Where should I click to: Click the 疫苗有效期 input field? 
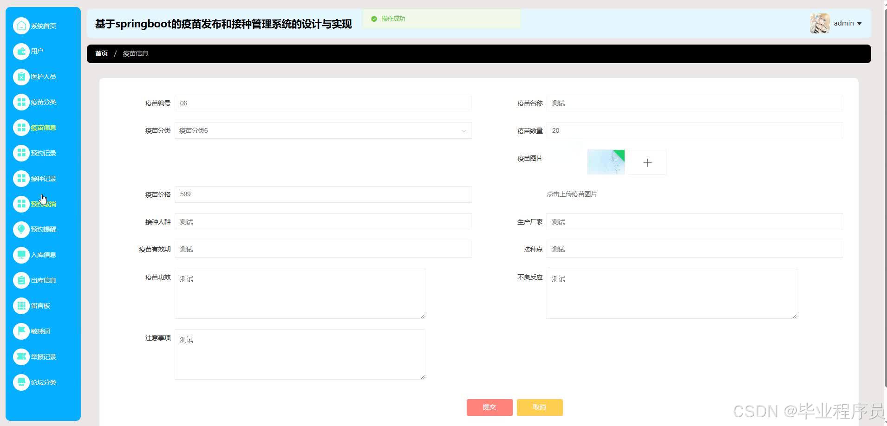click(x=323, y=249)
